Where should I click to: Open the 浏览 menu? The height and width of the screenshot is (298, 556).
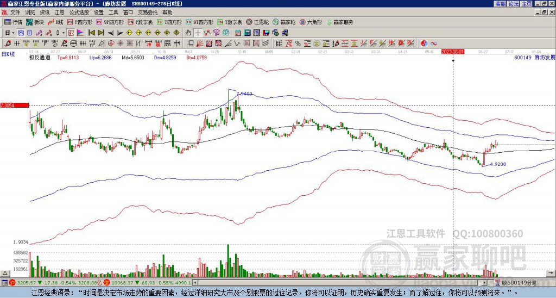tap(30, 13)
